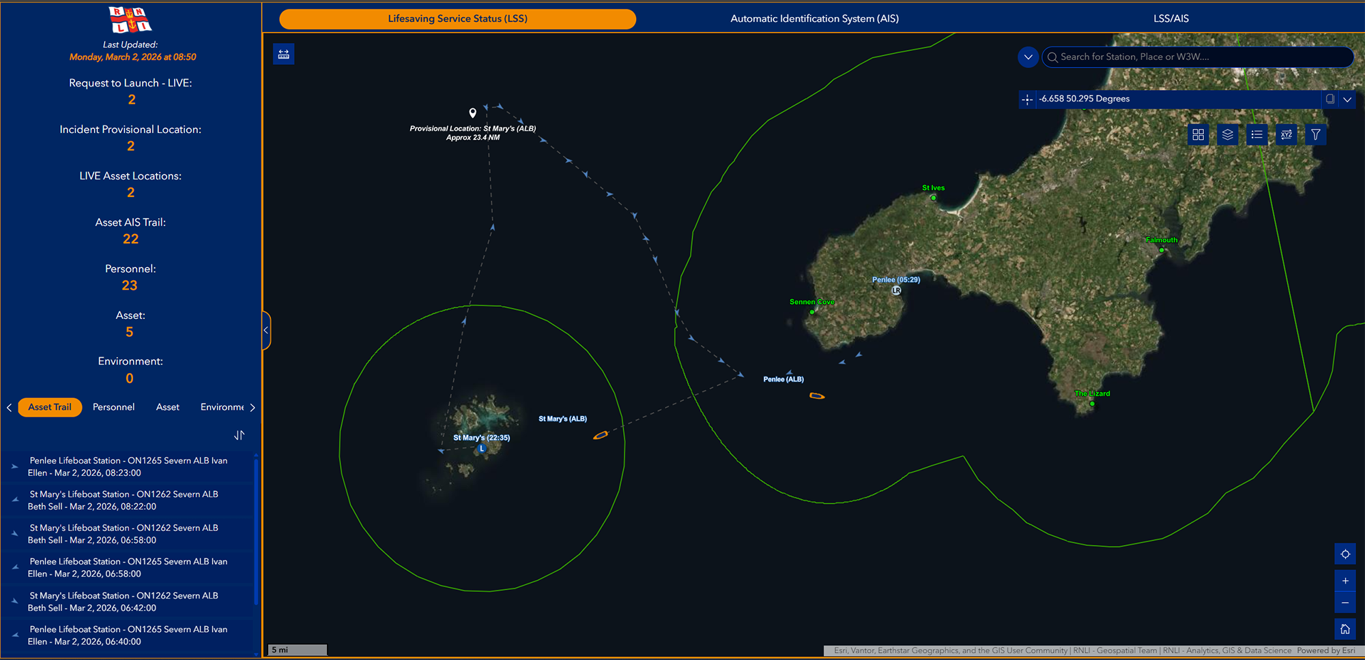Open the map Layers panel icon
The image size is (1365, 660).
tap(1227, 134)
